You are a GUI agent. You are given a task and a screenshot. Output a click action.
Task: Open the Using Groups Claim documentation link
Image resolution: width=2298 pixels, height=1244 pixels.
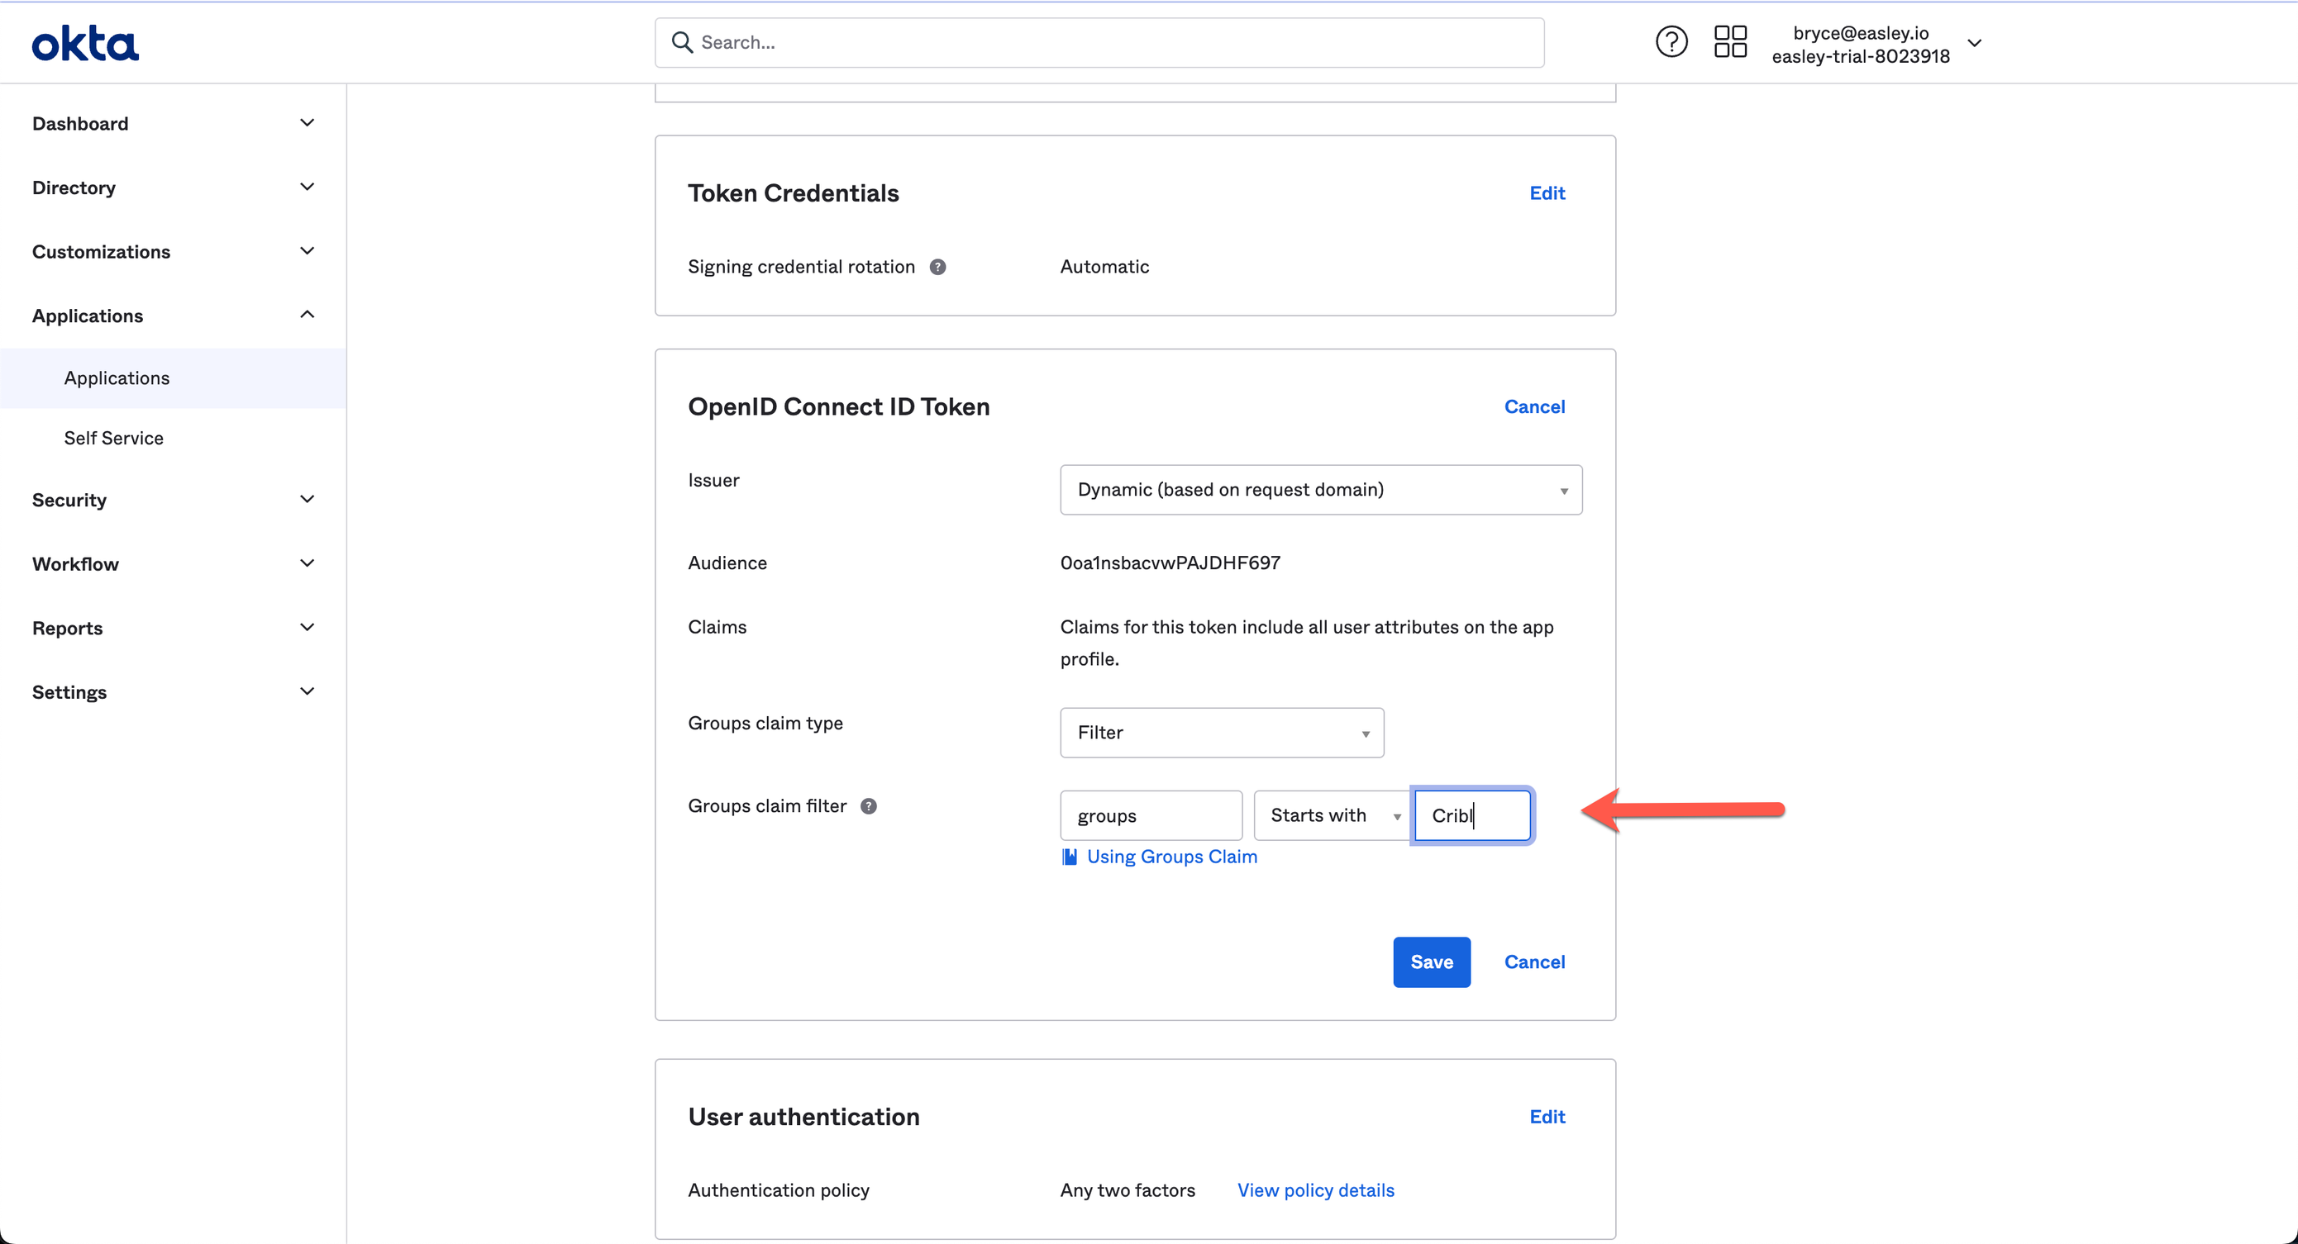(1171, 856)
